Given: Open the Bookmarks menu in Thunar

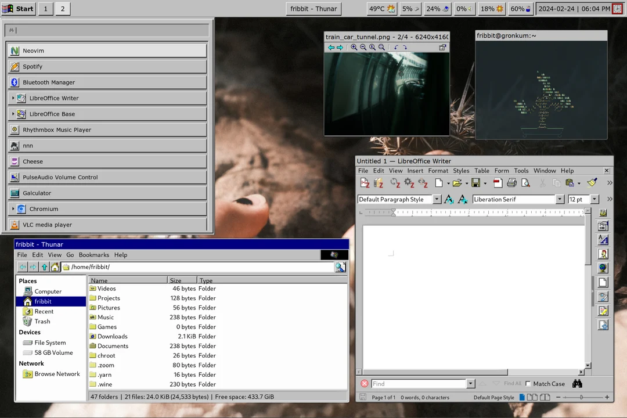Looking at the screenshot, I should click(x=93, y=255).
